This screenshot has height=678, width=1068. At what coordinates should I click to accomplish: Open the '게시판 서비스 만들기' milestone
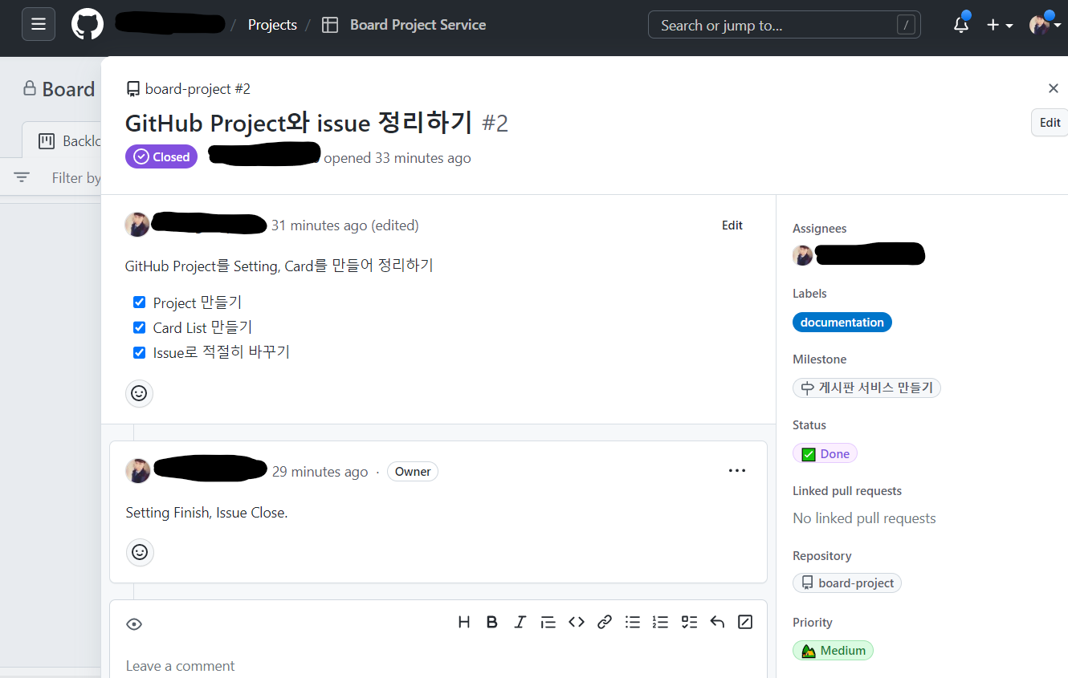coord(866,388)
